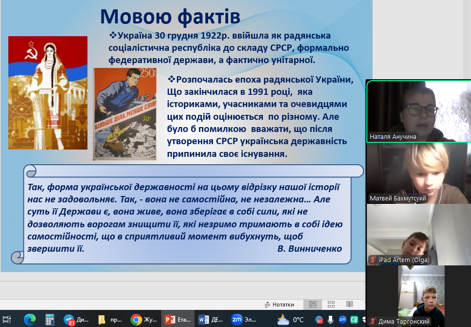Switch to Reading view icon
The image size is (471, 327).
coord(349,305)
